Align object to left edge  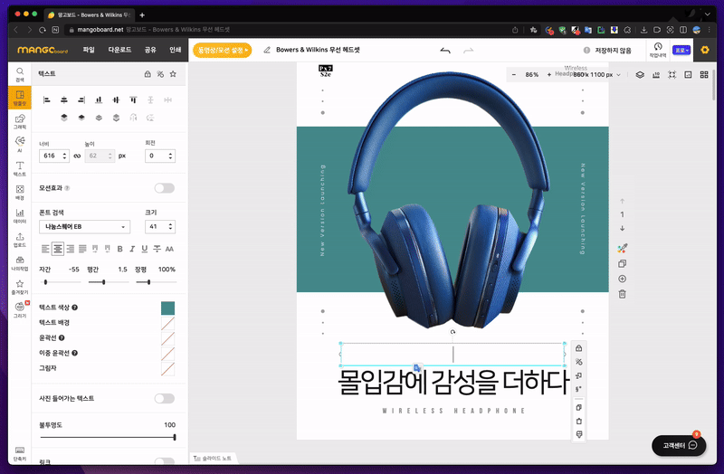click(47, 100)
